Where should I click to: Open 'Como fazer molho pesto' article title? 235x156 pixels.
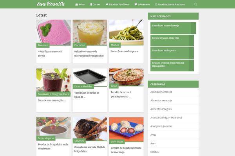tap(125, 51)
